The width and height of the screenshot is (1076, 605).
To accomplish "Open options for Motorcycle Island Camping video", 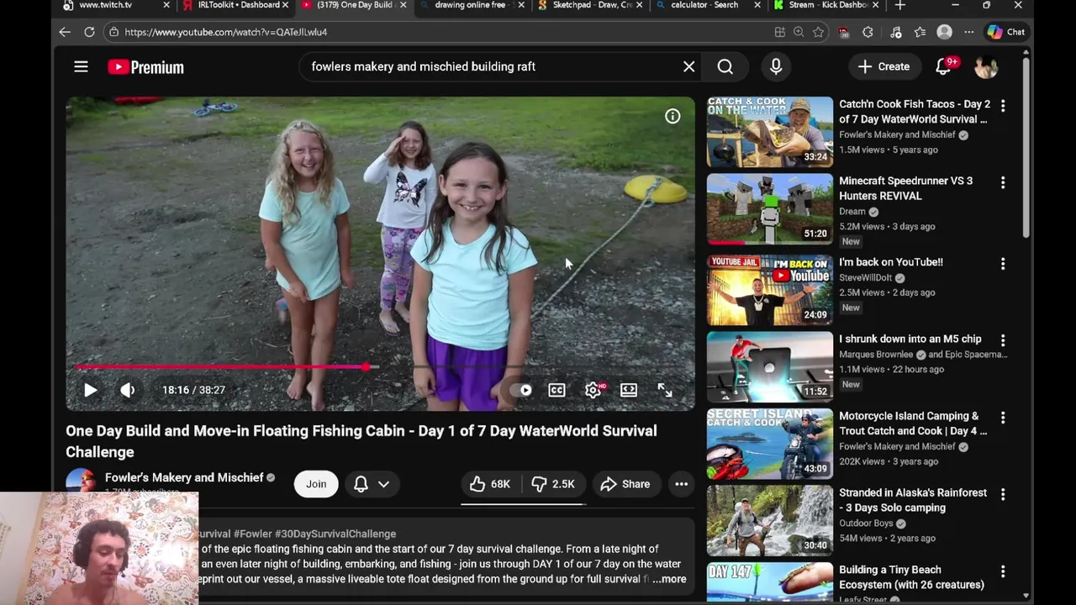I will (1002, 418).
